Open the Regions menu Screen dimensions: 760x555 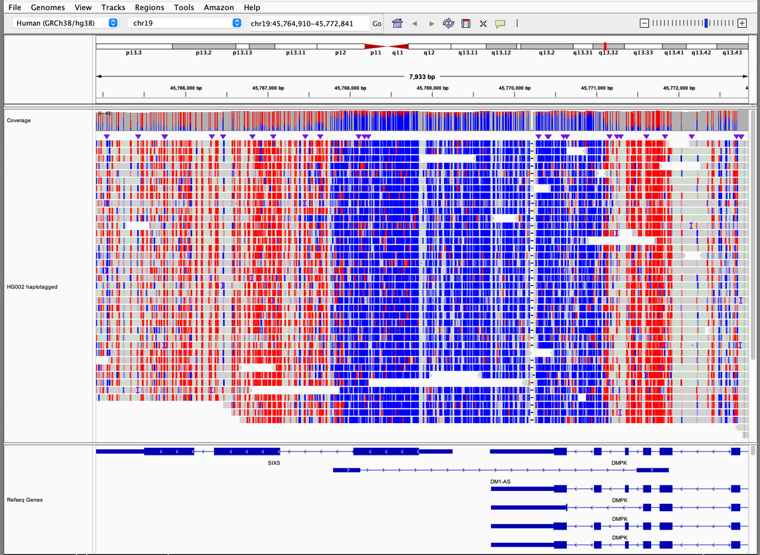(149, 7)
